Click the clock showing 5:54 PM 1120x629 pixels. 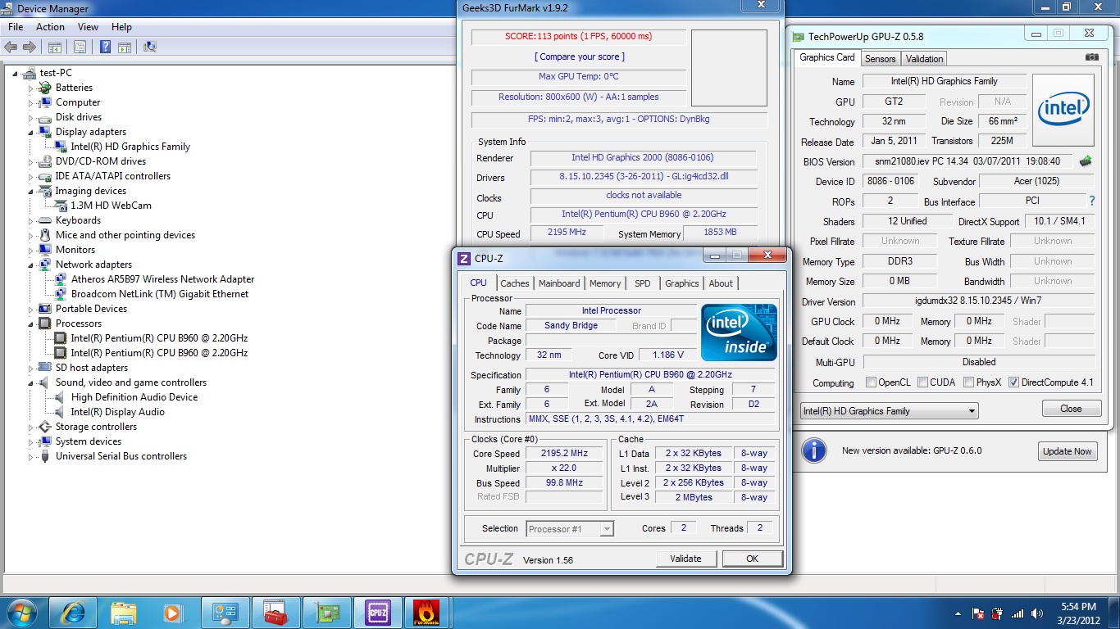(1079, 607)
